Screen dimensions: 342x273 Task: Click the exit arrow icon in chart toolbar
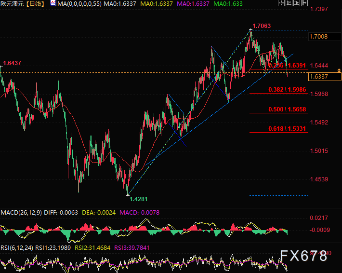point(304,3)
